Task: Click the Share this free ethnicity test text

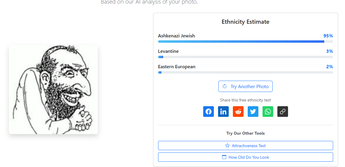Action: point(245,100)
